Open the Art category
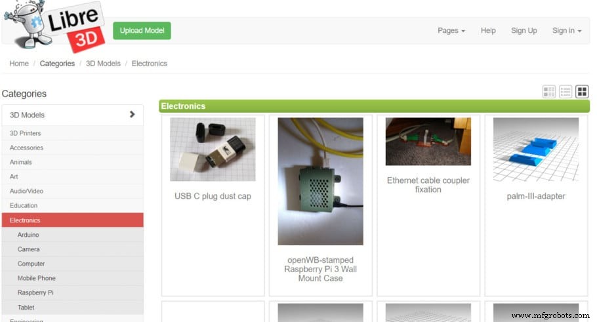The height and width of the screenshot is (322, 597). tap(72, 176)
